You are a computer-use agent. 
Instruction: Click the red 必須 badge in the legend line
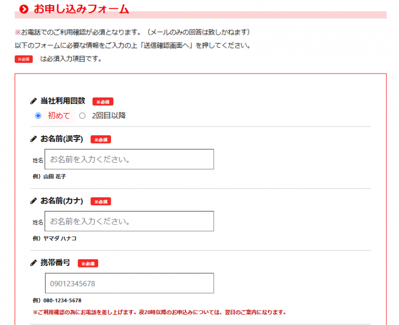[x=24, y=59]
